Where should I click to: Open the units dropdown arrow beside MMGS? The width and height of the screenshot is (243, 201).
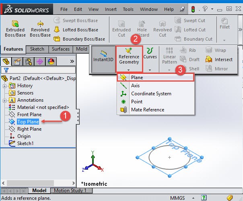pyautogui.click(x=193, y=198)
